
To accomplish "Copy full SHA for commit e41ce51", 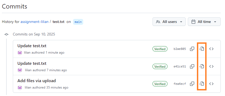I will (x=192, y=66).
